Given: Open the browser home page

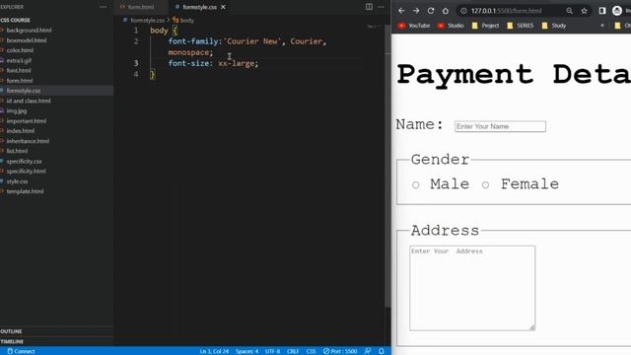Looking at the screenshot, I should [x=445, y=11].
